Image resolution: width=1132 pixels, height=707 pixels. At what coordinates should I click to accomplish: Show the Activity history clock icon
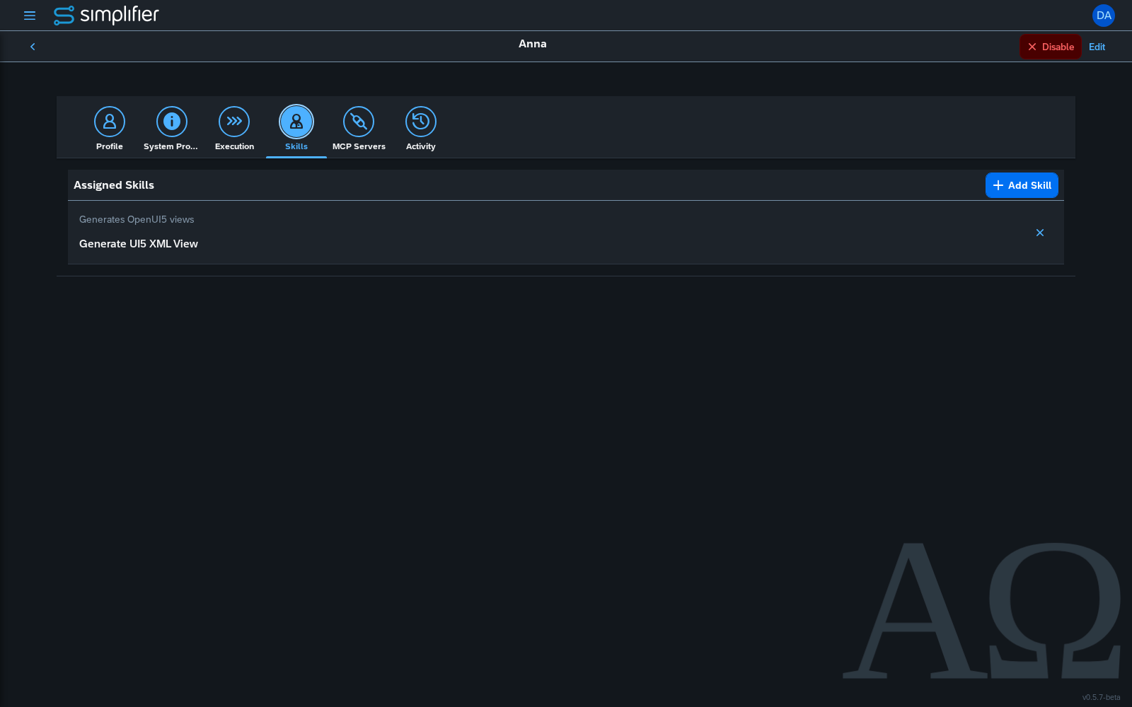421,122
